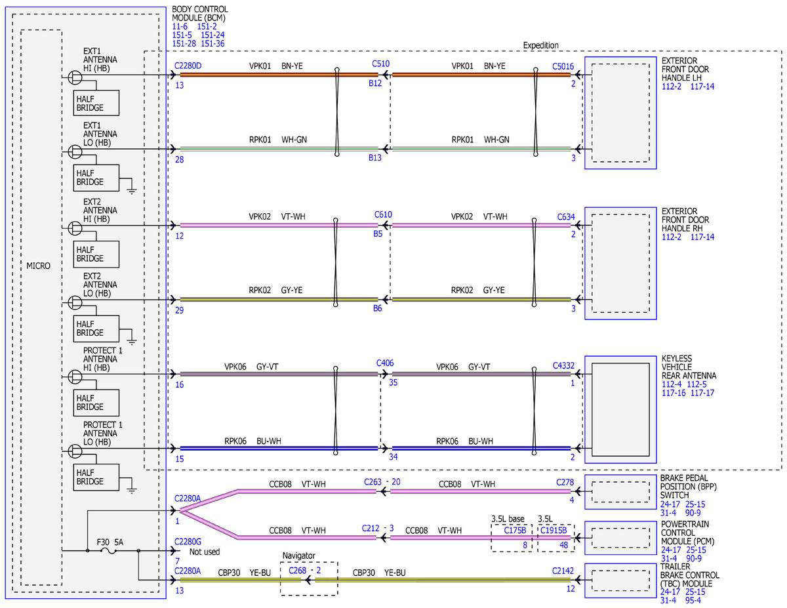Click the Exterior Front Door Handle RH component
787x608 pixels.
tap(620, 264)
